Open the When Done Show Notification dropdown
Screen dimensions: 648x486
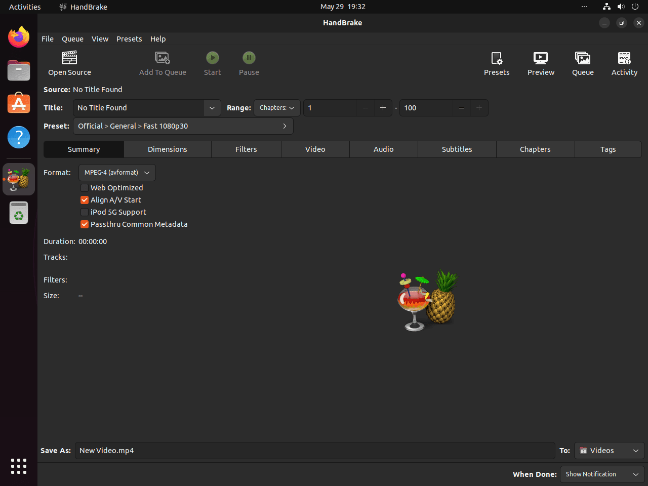pos(602,474)
